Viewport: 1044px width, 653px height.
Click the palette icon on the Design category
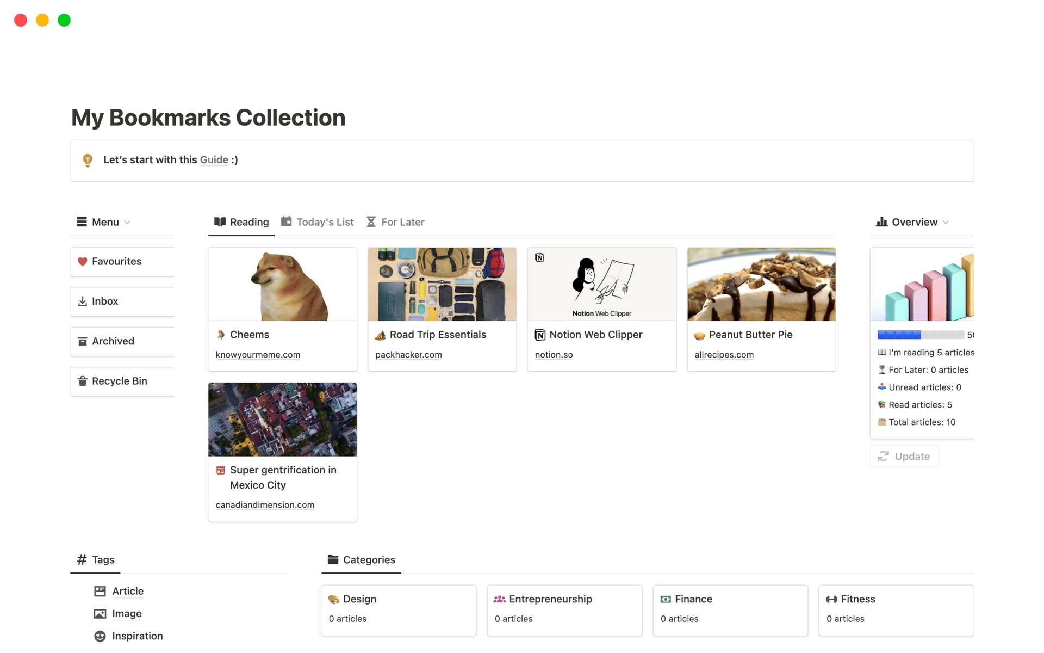(334, 599)
